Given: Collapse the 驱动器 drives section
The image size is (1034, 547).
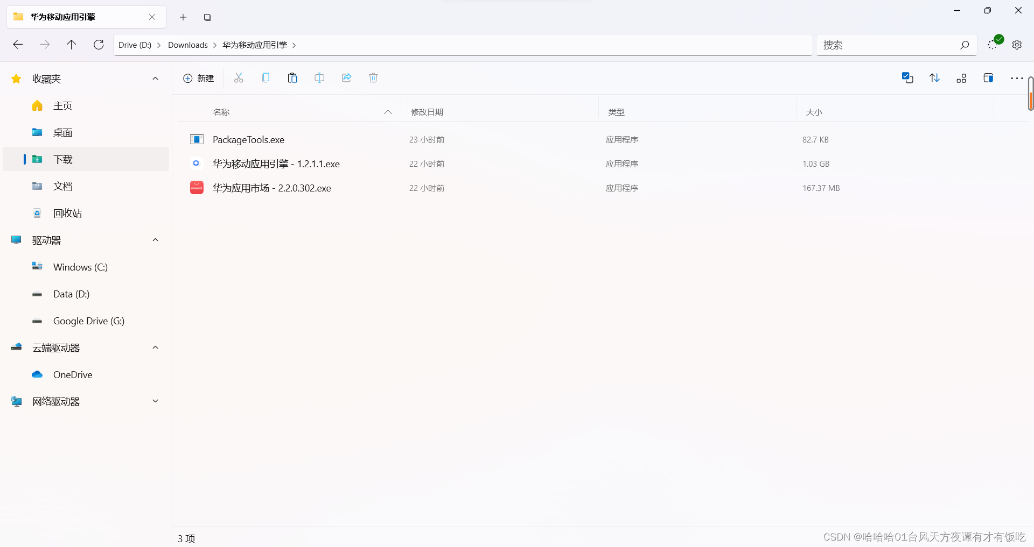Looking at the screenshot, I should [156, 240].
